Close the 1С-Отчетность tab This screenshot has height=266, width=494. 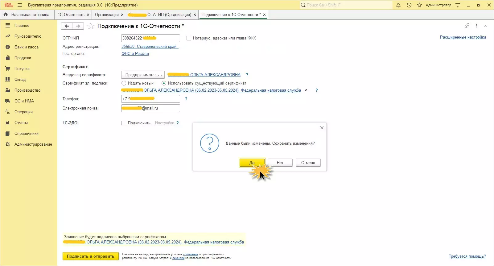click(88, 15)
